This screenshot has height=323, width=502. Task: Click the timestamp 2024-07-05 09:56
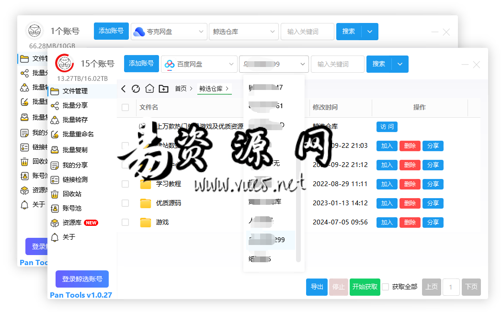tap(340, 222)
